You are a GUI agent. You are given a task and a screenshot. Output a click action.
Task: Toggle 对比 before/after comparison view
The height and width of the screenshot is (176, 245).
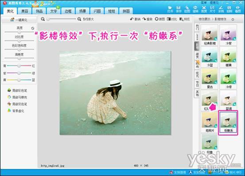coord(172,19)
